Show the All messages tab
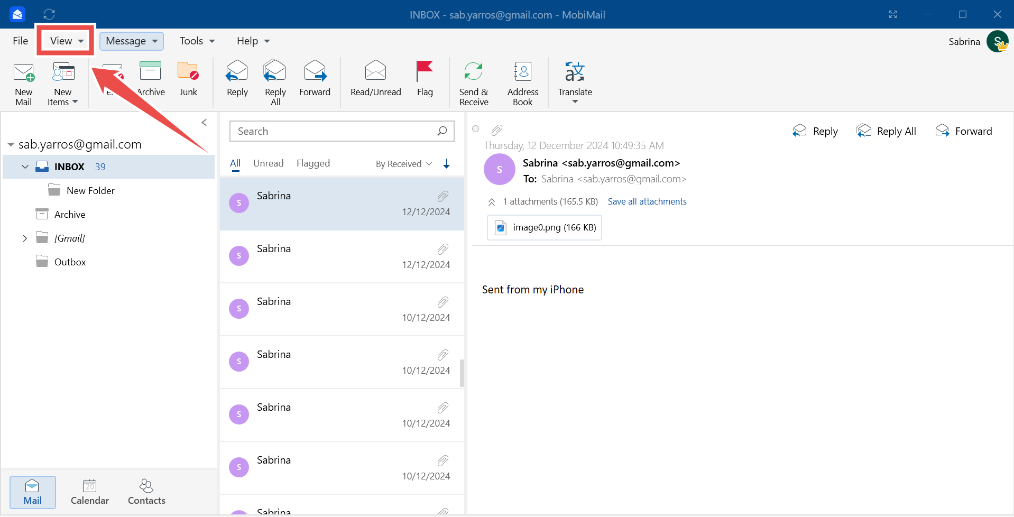1014x517 pixels. [235, 163]
